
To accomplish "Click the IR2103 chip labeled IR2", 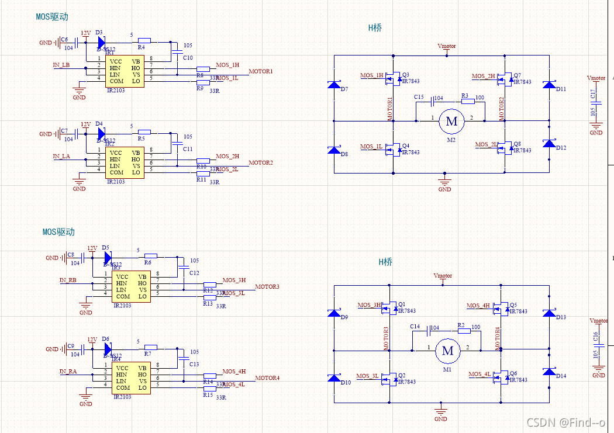I will click(x=125, y=162).
